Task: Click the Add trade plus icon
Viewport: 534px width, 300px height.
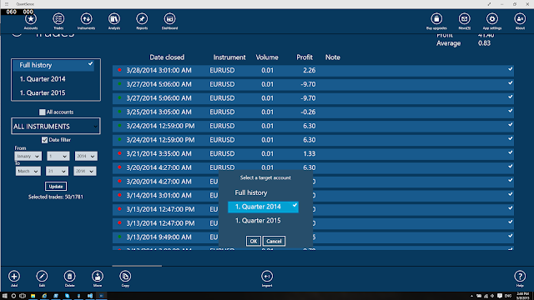Action: (14, 276)
